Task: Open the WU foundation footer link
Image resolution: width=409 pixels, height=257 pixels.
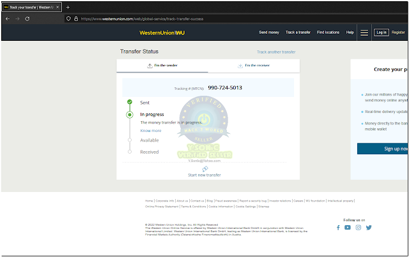Action: tap(315, 201)
